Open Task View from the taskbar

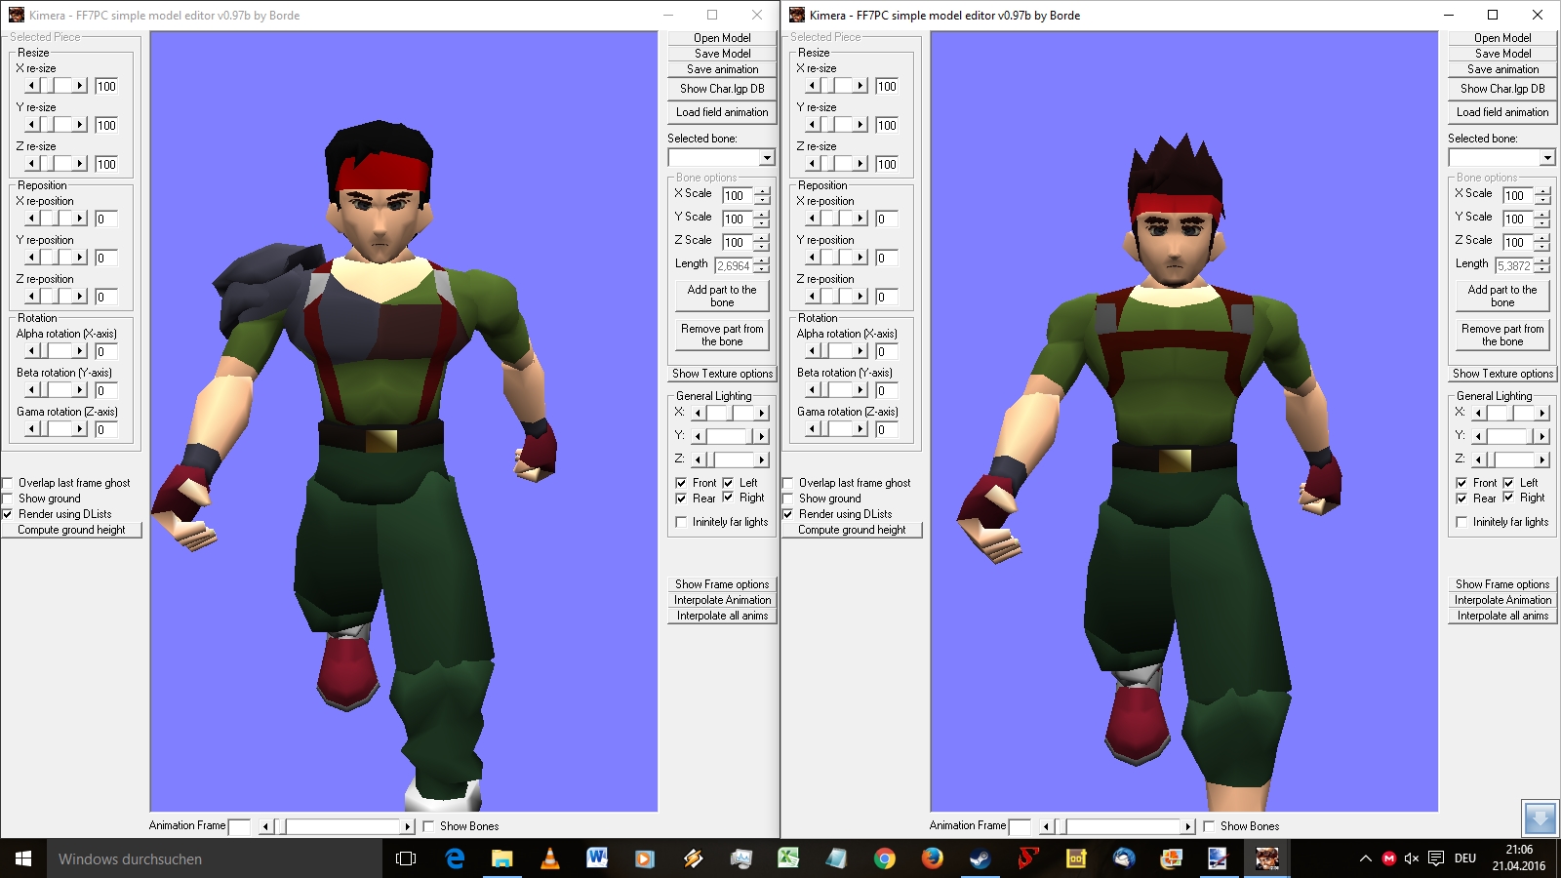[406, 858]
